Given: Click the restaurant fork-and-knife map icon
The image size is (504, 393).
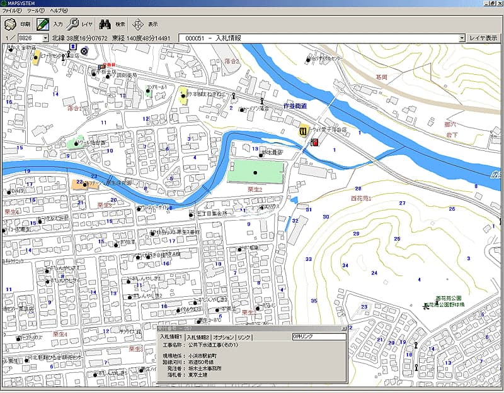Looking at the screenshot, I should point(302,131).
